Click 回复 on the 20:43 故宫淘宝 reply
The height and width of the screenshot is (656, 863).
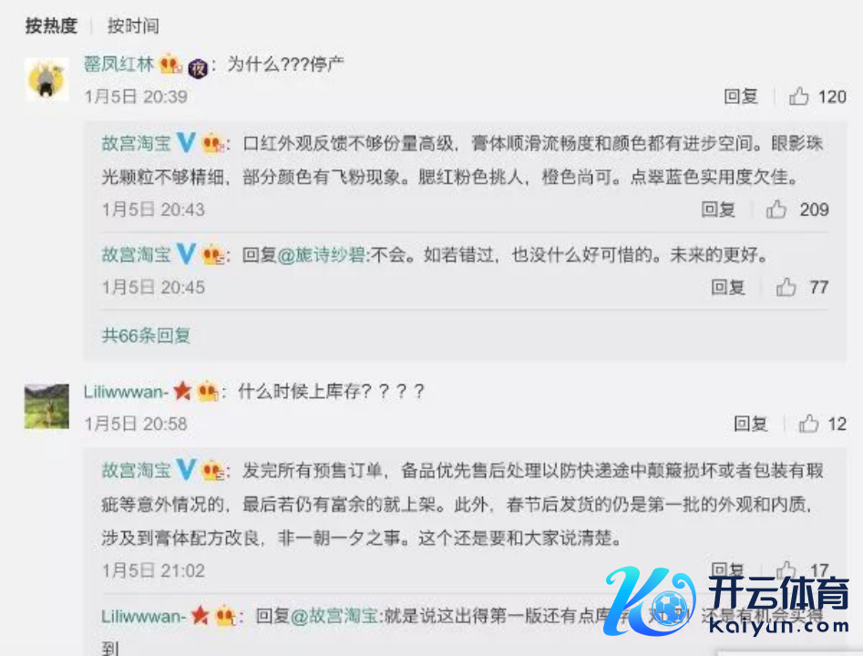718,210
